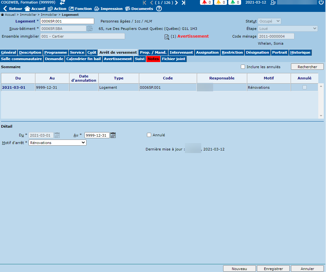
Task: Click the switch arrows icon beside Formation
Action: click(63, 3)
